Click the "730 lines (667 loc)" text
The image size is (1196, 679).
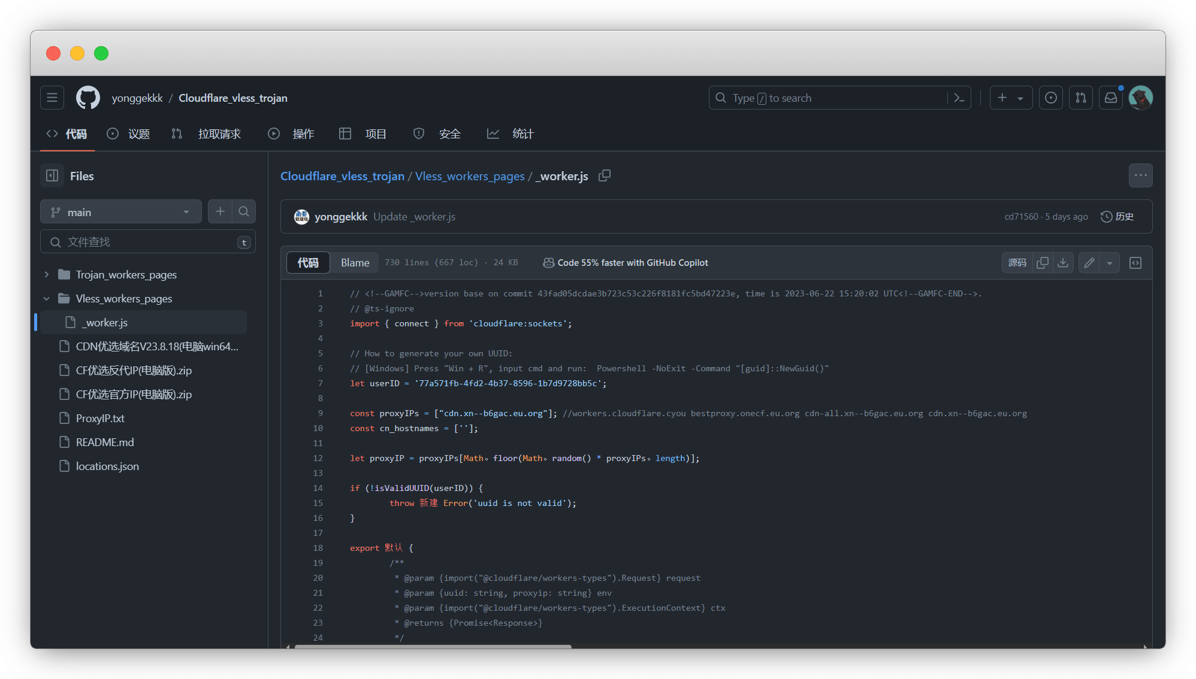tap(431, 262)
